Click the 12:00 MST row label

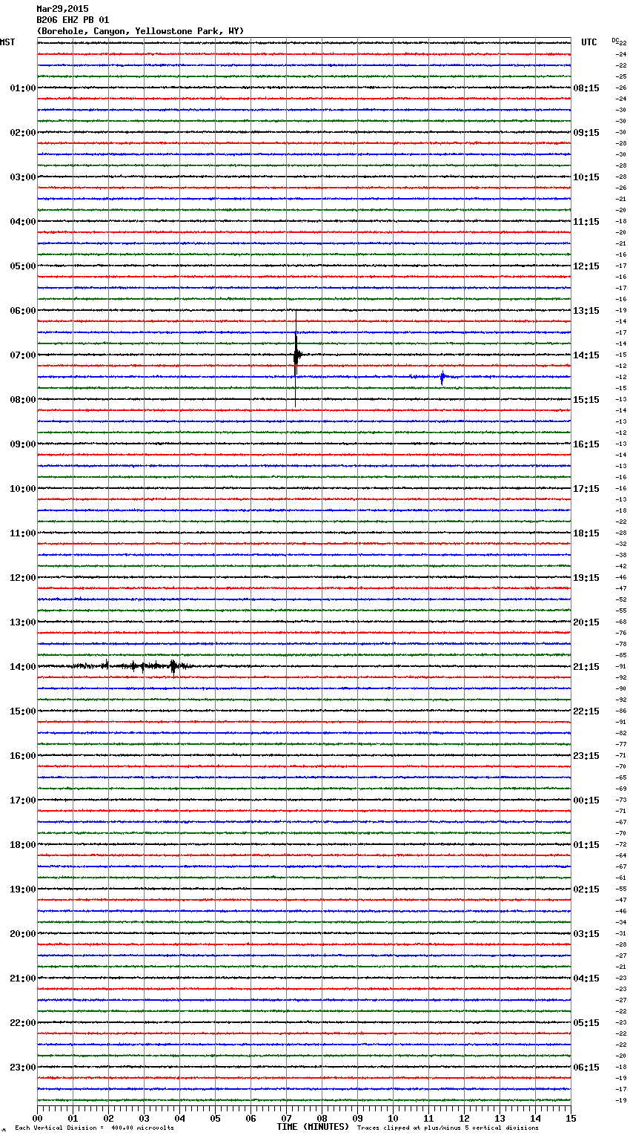pyautogui.click(x=22, y=578)
